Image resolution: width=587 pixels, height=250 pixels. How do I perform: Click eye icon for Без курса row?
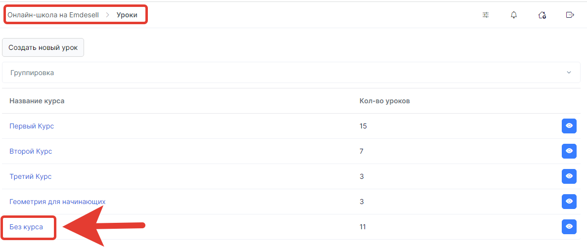[569, 226]
